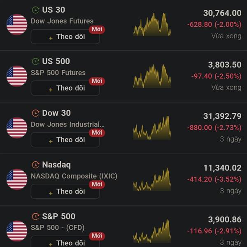Image resolution: width=247 pixels, height=247 pixels.
Task: Click the green clock icon beside US 500
Action: tap(35, 62)
